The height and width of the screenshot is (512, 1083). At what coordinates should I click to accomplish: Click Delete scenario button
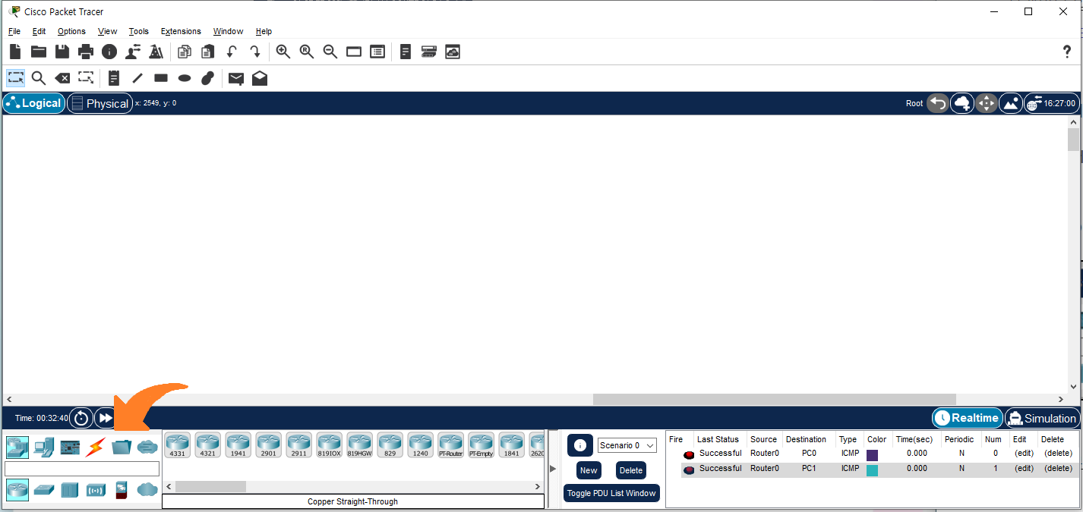(631, 470)
